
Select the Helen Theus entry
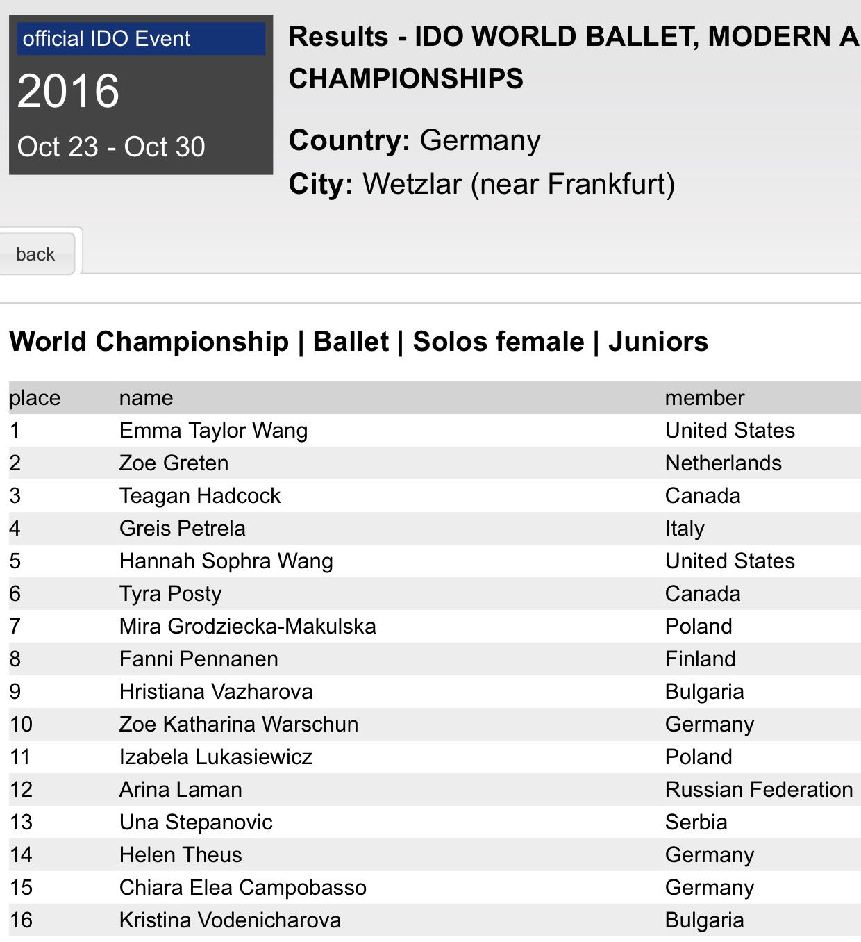coord(181,855)
